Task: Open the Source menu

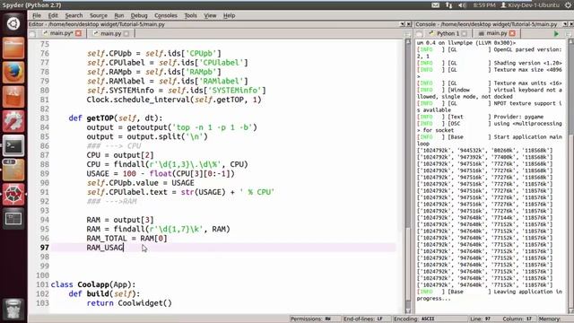Action: click(99, 15)
